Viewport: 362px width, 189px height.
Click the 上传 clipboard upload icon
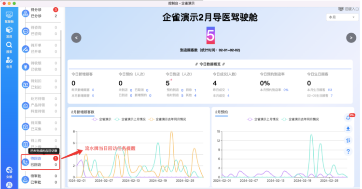coord(26,144)
